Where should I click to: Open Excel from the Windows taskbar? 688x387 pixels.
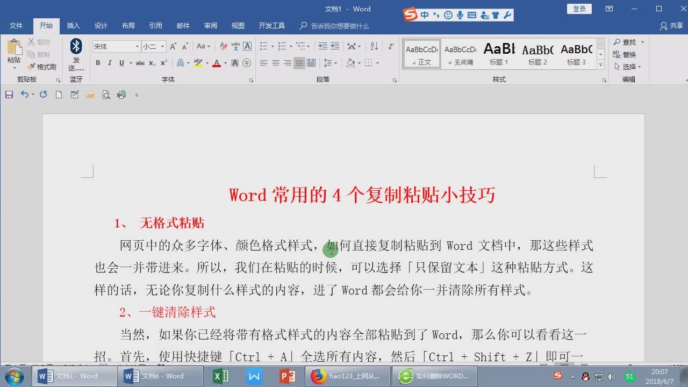tap(221, 376)
